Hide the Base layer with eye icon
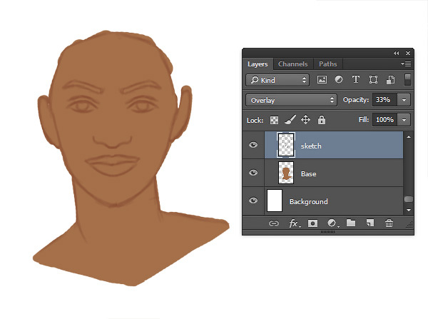428x319 pixels. tap(253, 173)
